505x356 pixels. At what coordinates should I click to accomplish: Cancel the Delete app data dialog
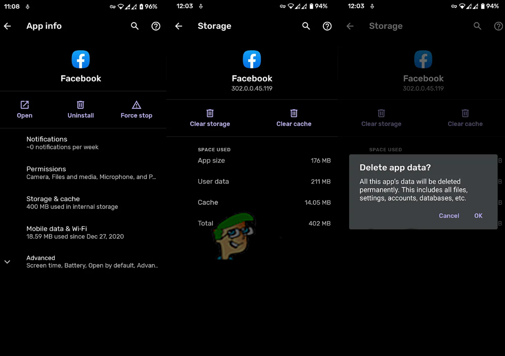449,216
